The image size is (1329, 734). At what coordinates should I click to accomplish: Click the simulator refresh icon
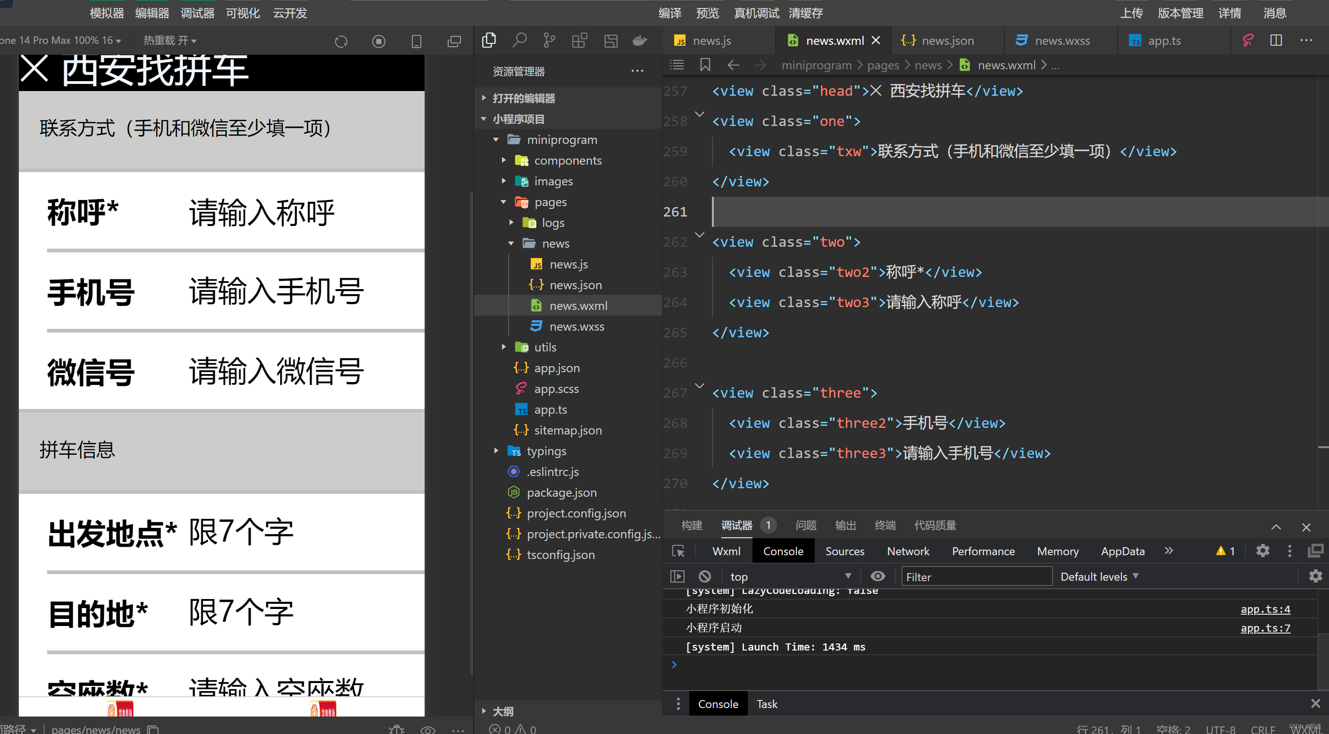(x=341, y=41)
